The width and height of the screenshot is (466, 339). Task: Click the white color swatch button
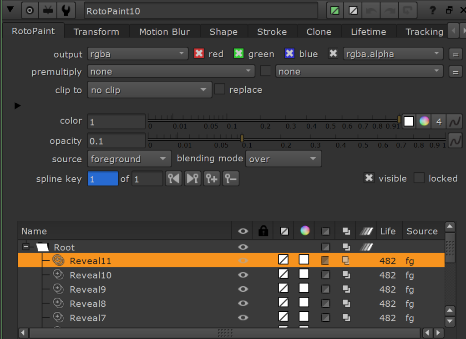point(409,121)
